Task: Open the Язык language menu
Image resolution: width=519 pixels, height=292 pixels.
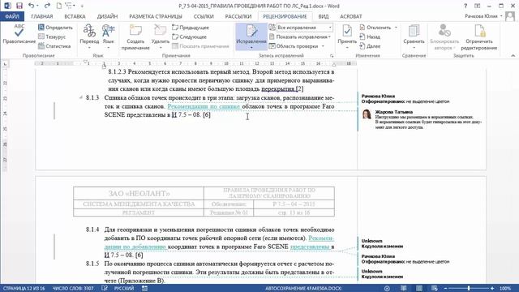Action: (x=108, y=36)
